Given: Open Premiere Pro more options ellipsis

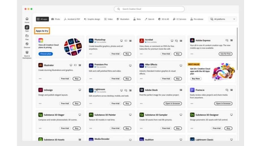Looking at the screenshot, I should [91, 79].
